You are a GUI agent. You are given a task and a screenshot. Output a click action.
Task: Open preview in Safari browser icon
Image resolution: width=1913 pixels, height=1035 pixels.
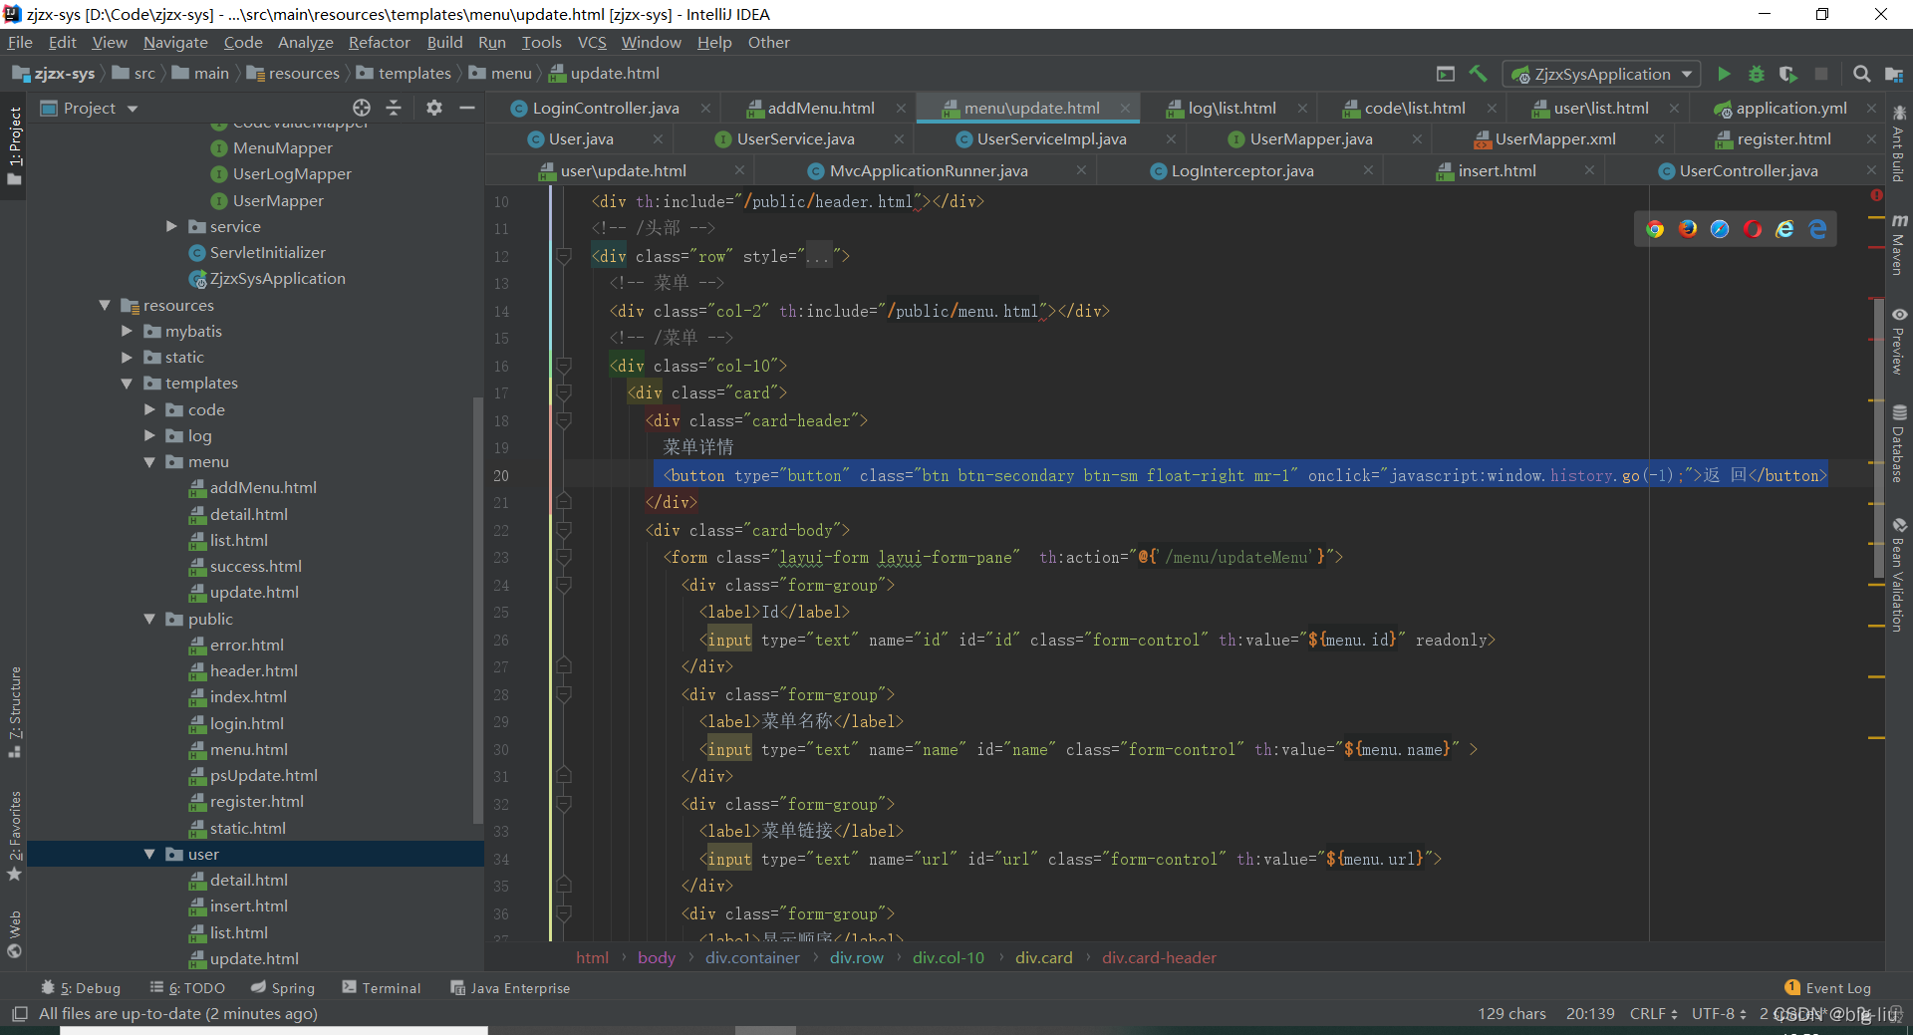1720,229
